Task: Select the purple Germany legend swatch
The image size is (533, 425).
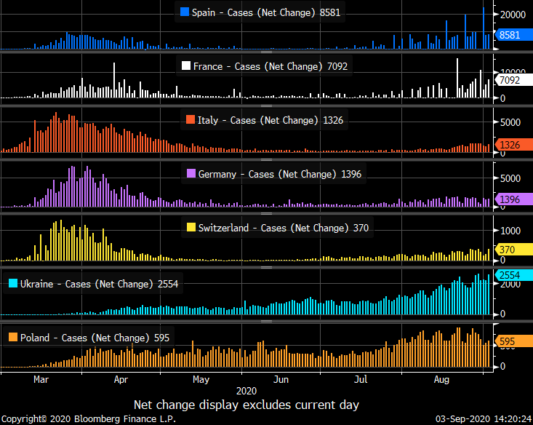Action: coord(192,174)
